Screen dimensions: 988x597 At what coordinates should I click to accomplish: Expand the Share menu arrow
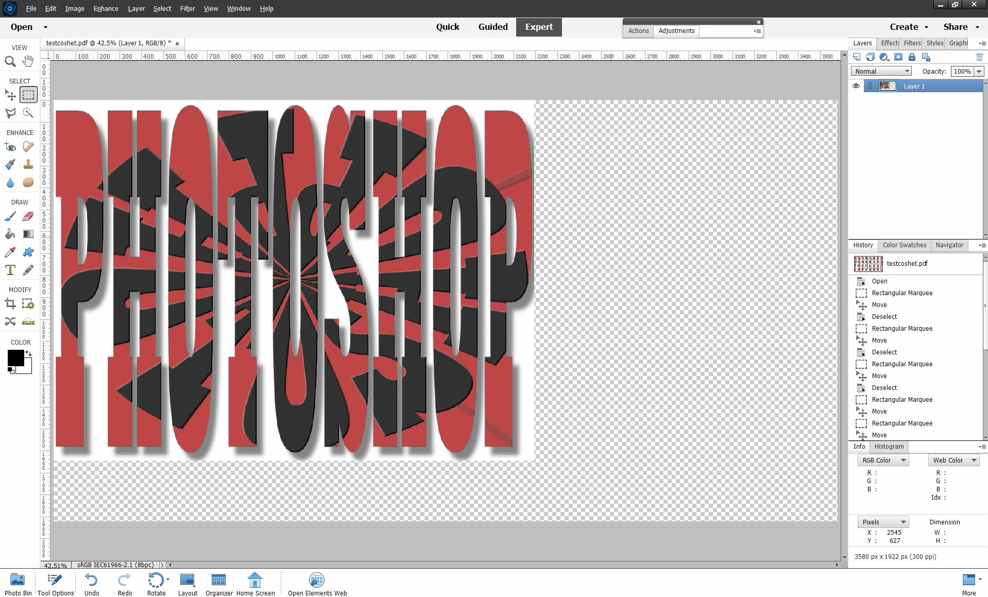click(977, 27)
